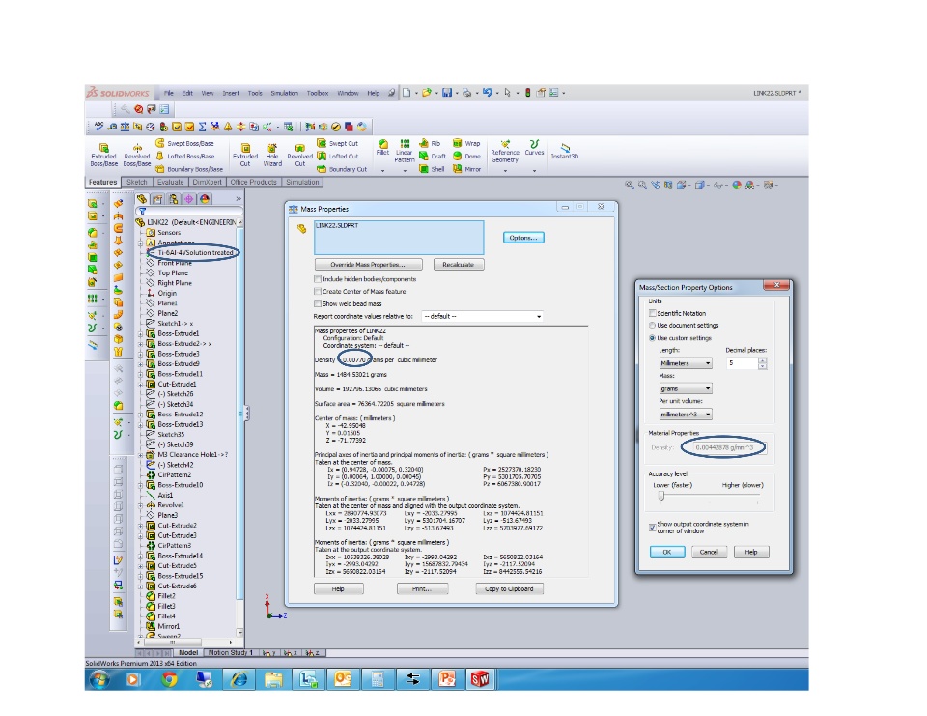This screenshot has height=716, width=927.
Task: Click the Decimal places input field
Action: point(742,362)
